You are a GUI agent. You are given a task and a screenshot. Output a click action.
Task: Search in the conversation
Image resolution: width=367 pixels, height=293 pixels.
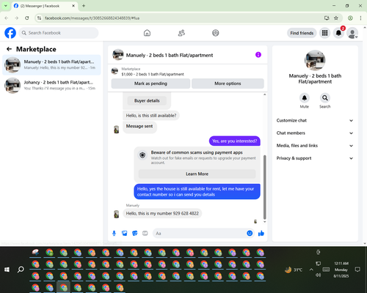coord(325,98)
